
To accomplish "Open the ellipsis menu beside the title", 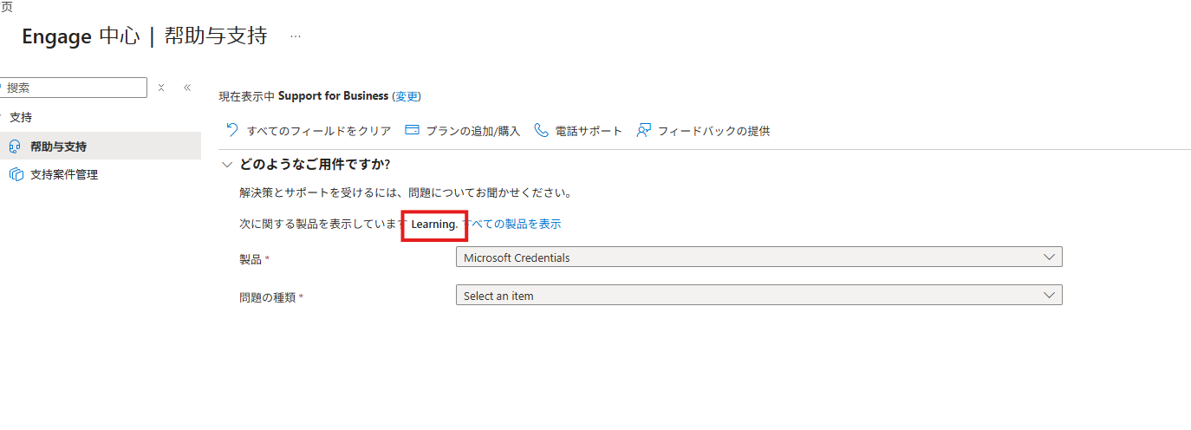I will click(x=296, y=36).
